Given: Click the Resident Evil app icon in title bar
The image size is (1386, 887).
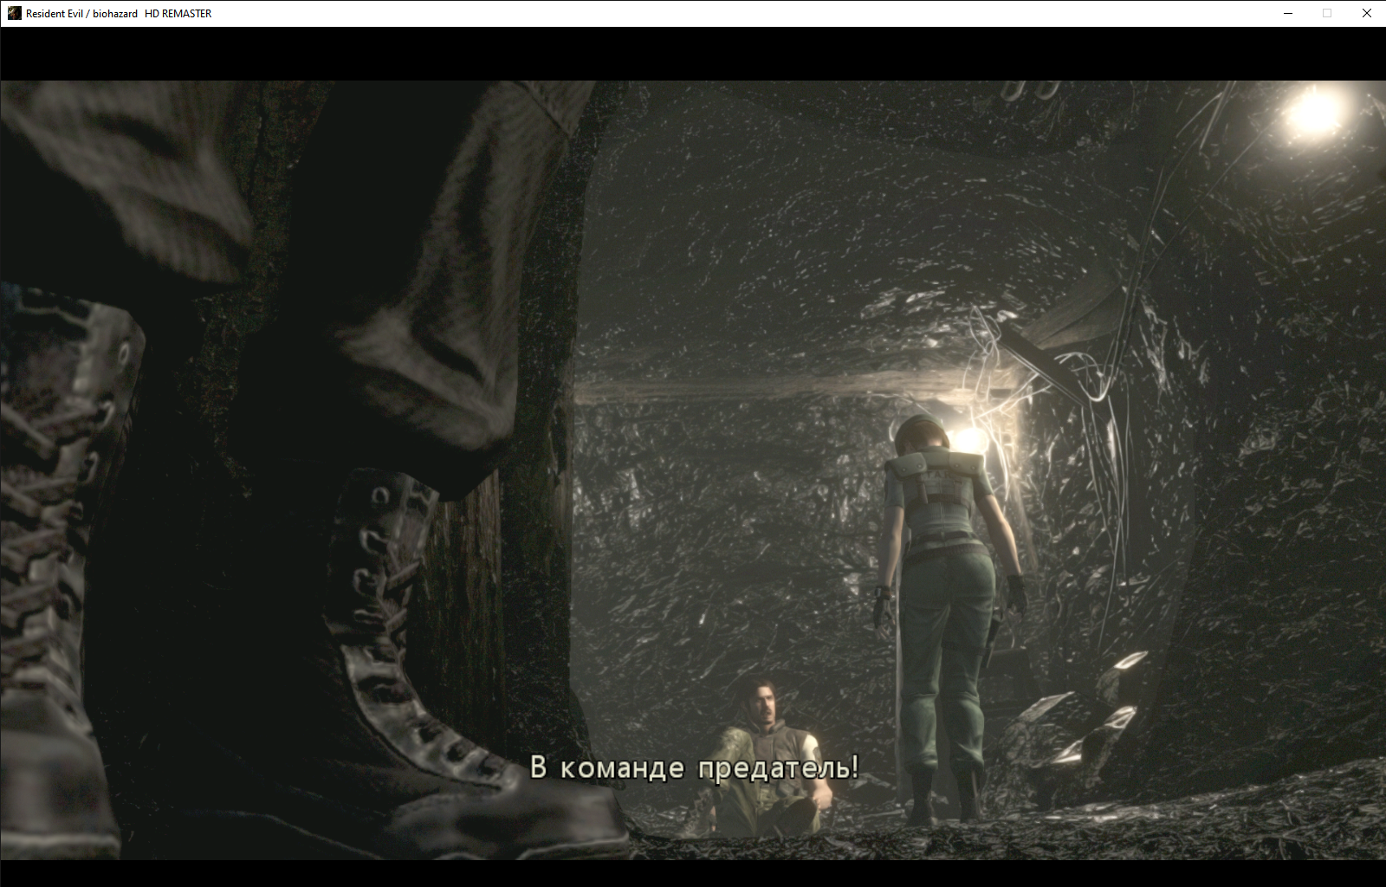Looking at the screenshot, I should click(14, 13).
